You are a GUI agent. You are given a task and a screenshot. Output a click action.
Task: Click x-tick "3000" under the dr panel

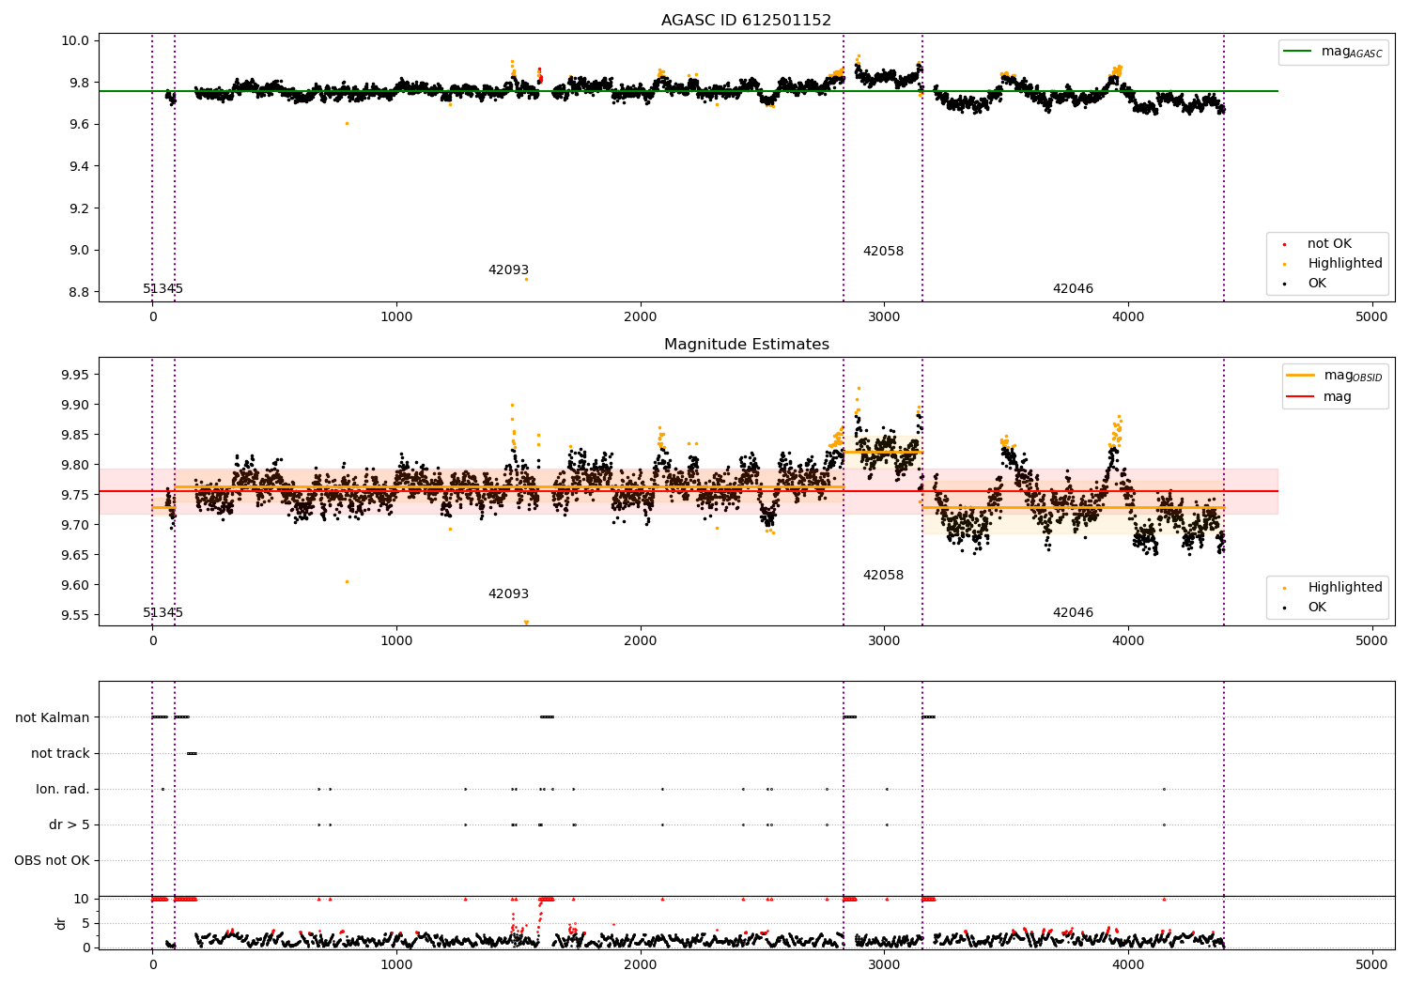click(884, 964)
